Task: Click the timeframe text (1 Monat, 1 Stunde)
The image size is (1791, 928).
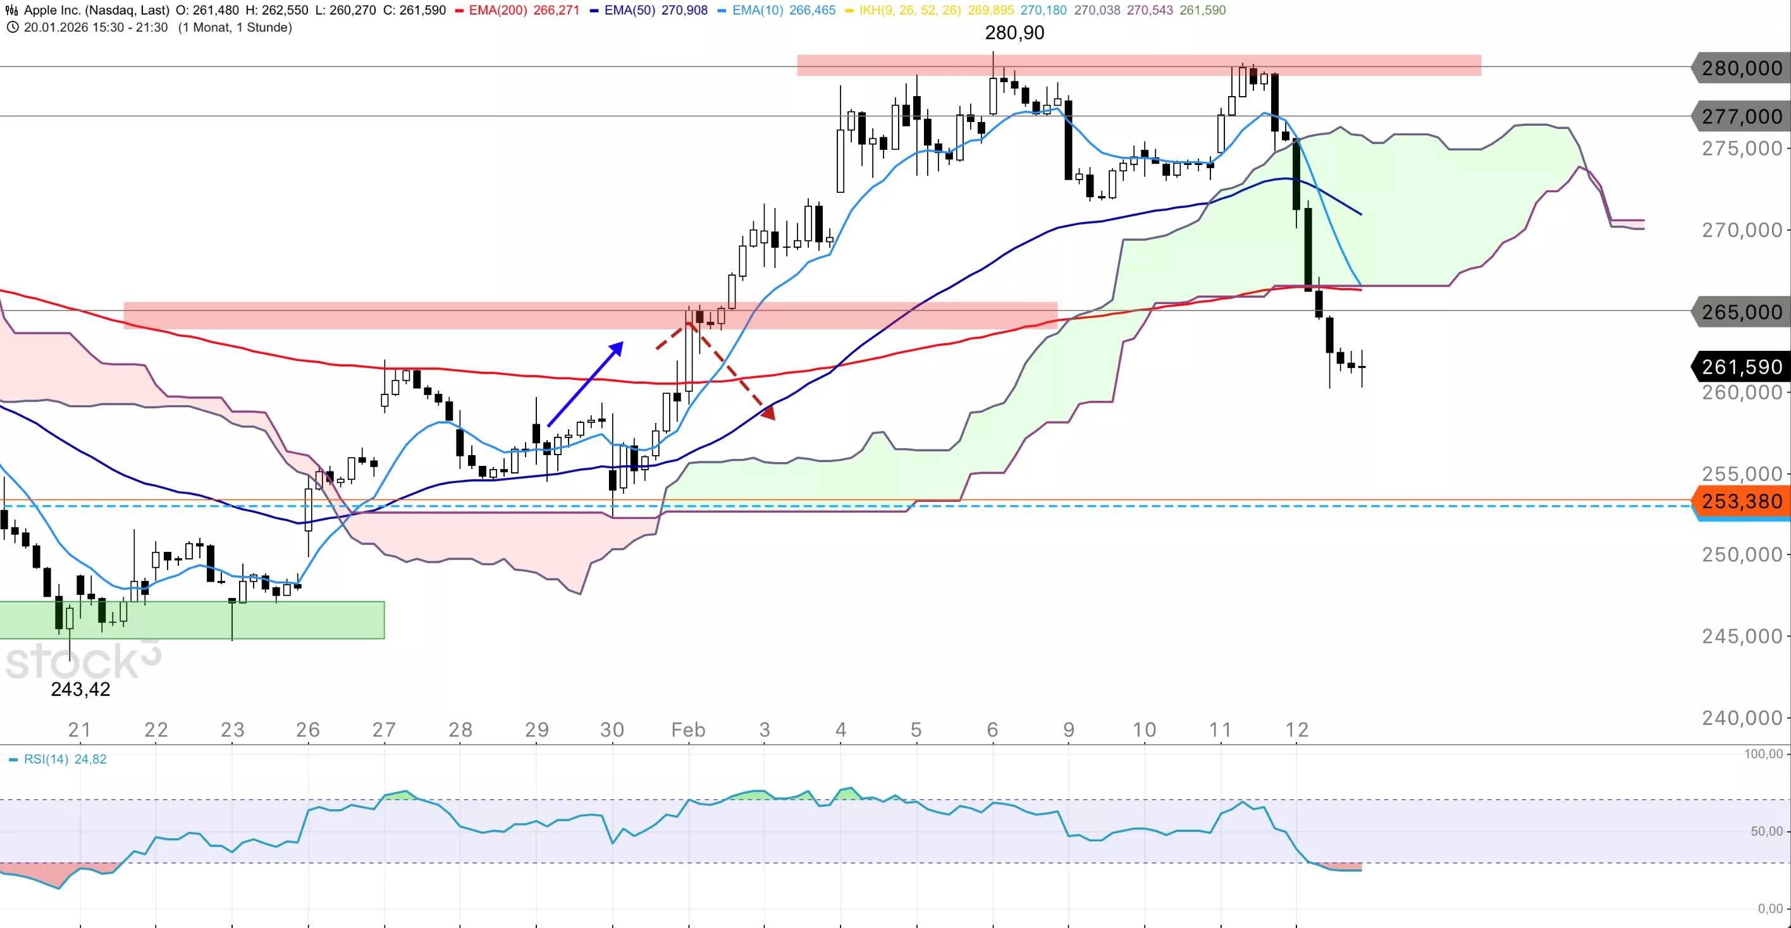Action: 234,28
